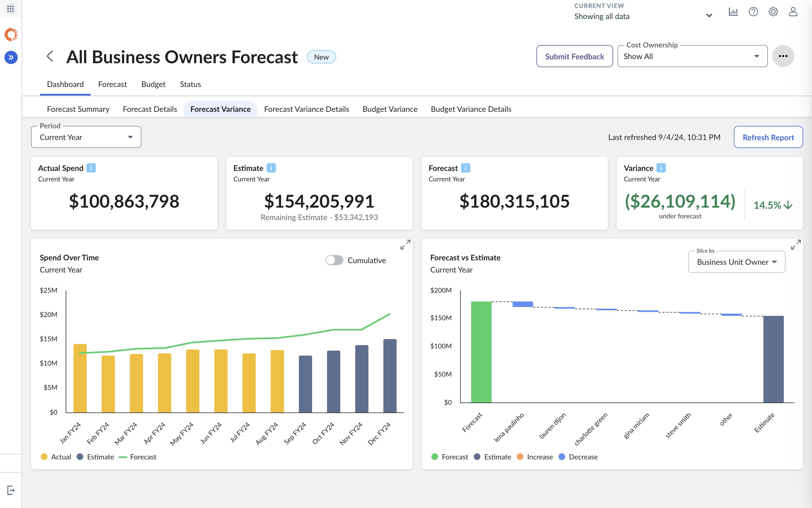812x508 pixels.
Task: Open the user profile icon
Action: click(x=793, y=12)
